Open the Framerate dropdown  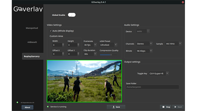[90, 45]
